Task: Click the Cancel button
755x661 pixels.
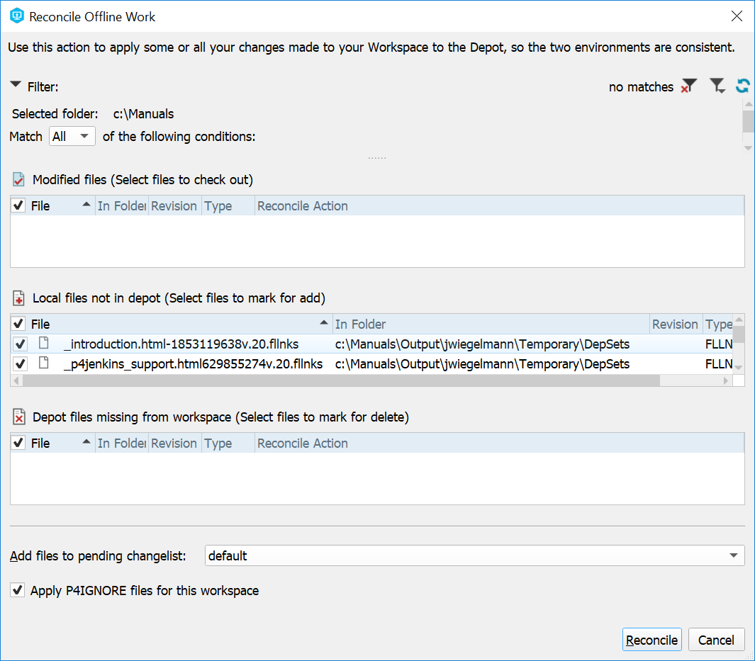Action: pos(716,640)
